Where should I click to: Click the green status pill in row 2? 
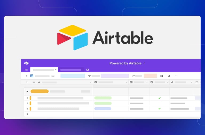[x=103, y=103]
